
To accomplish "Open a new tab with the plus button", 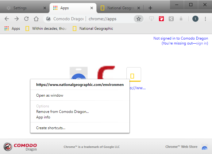I will 150,8.
